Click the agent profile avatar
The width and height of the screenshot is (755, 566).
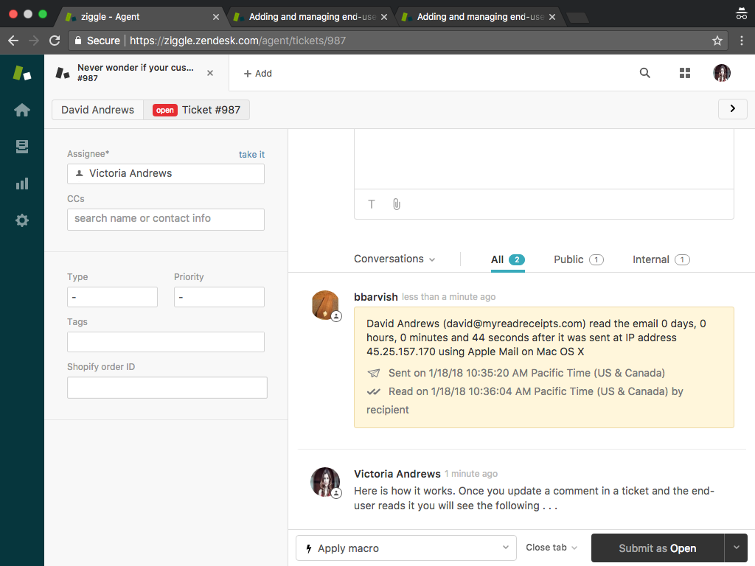[x=721, y=73]
